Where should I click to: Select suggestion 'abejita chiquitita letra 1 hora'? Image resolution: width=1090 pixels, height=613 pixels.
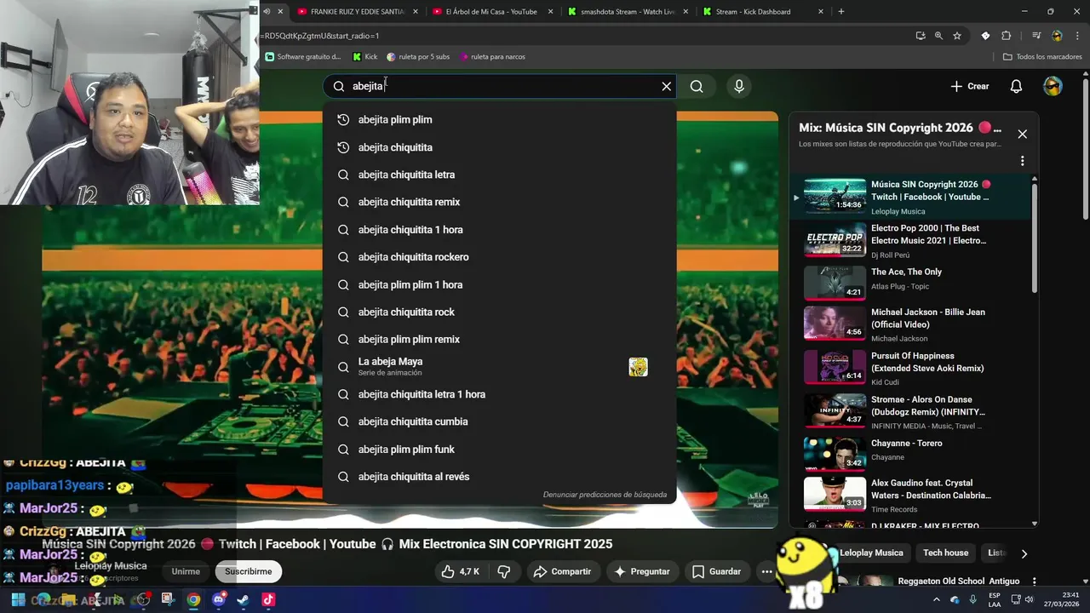click(x=500, y=394)
